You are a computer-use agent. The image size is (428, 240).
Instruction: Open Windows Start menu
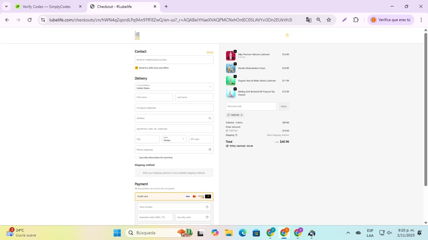[117, 233]
